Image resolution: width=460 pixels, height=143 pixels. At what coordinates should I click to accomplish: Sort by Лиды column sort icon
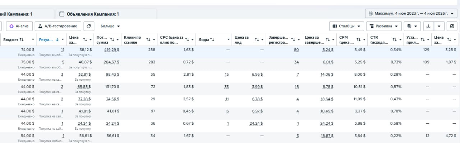[212, 39]
